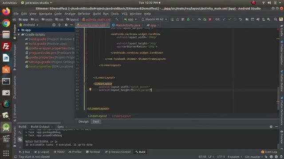The height and width of the screenshot is (159, 284).
Task: Click the Make Project hammer icon
Action: [x=117, y=19]
